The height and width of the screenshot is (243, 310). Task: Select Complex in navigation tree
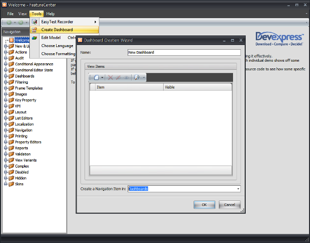pos(22,166)
